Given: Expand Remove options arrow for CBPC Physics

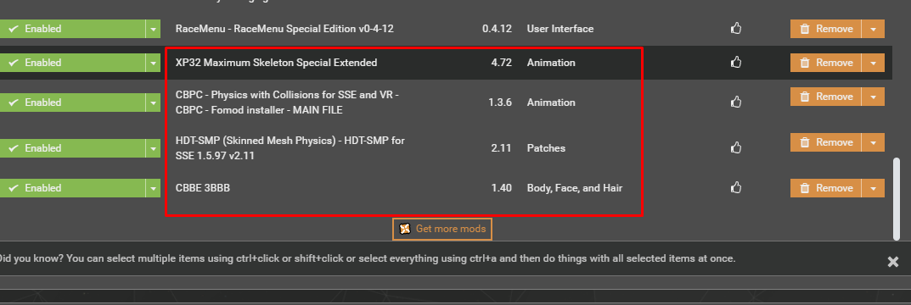Looking at the screenshot, I should coord(874,97).
